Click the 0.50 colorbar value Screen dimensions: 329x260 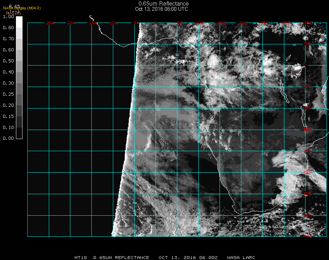click(8, 61)
